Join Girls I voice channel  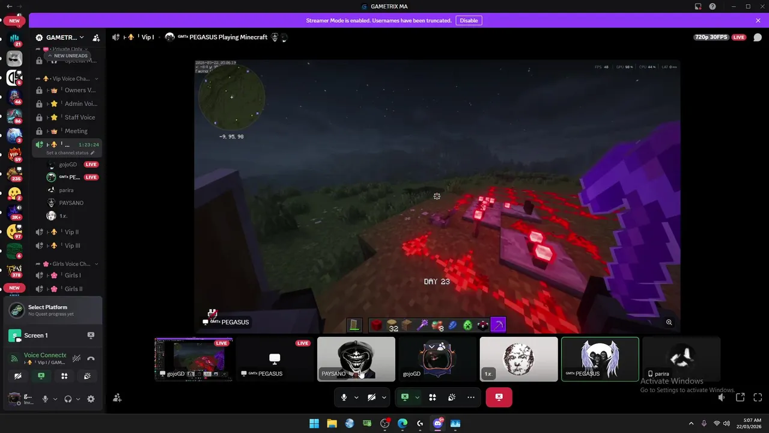point(67,275)
